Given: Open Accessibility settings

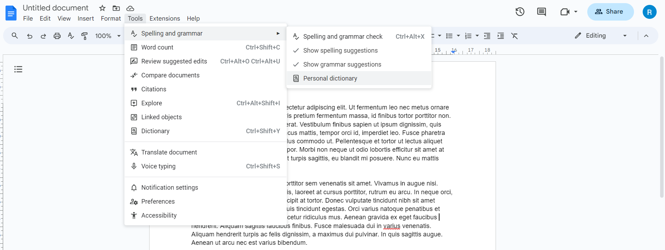Looking at the screenshot, I should pyautogui.click(x=206, y=215).
